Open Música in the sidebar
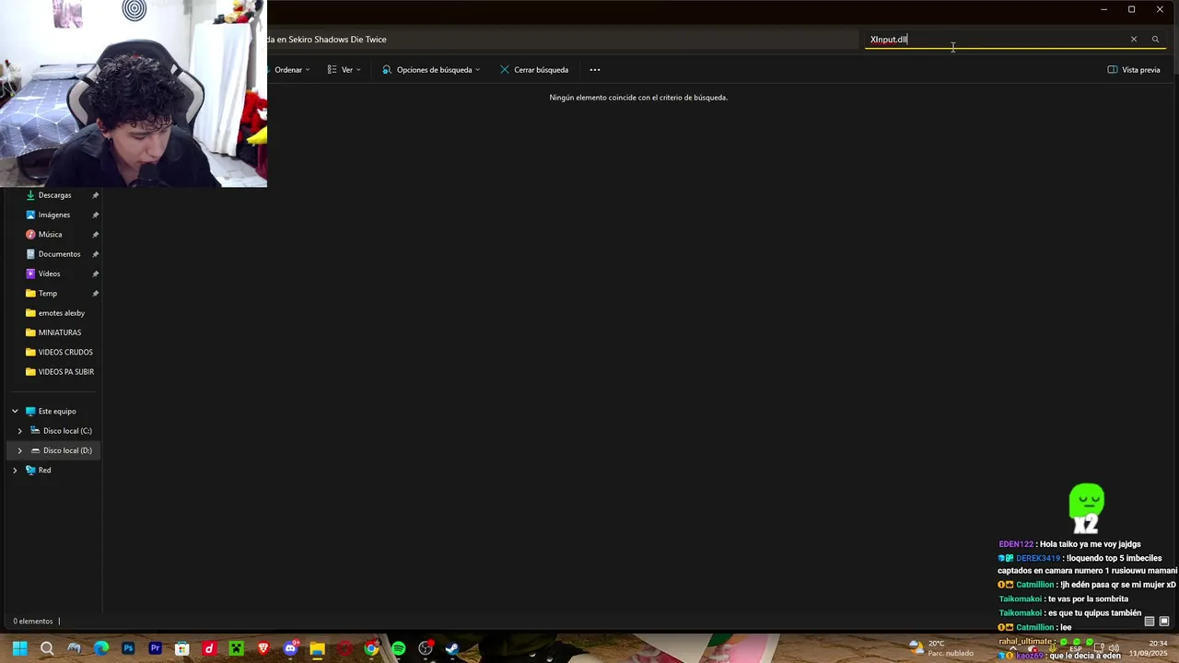 (50, 235)
